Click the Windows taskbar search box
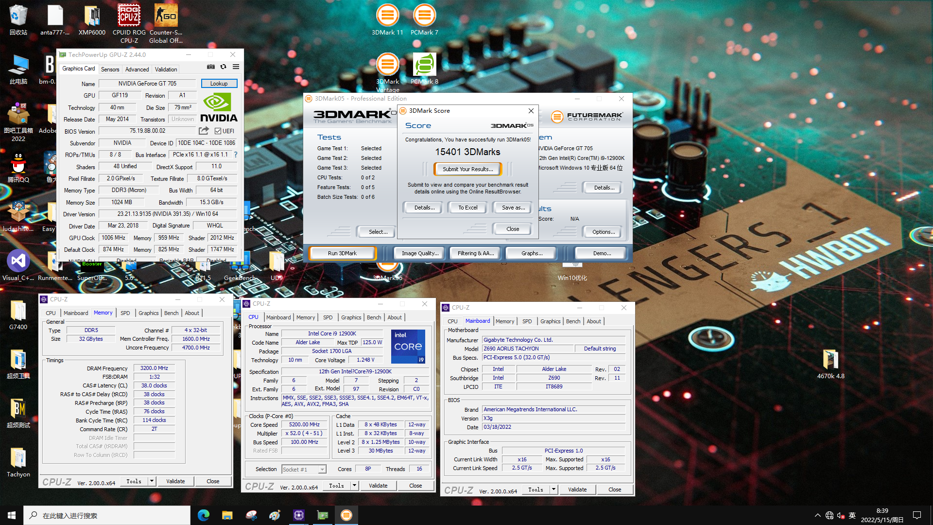 click(107, 515)
